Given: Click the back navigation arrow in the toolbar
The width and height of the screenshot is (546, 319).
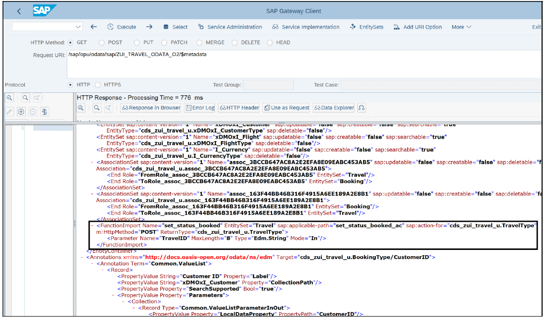Looking at the screenshot, I should tap(93, 27).
